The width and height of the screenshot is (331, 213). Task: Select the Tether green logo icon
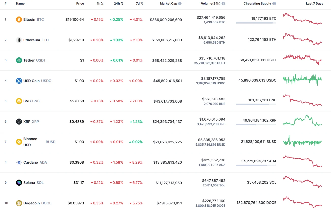[x=19, y=60]
